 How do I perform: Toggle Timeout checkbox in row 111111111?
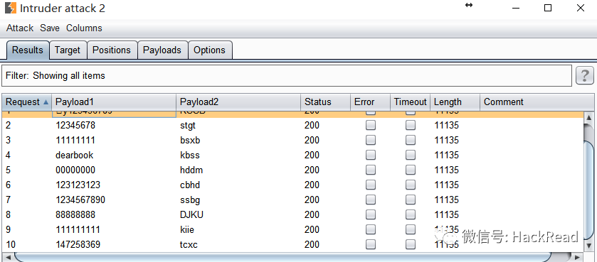(x=411, y=230)
